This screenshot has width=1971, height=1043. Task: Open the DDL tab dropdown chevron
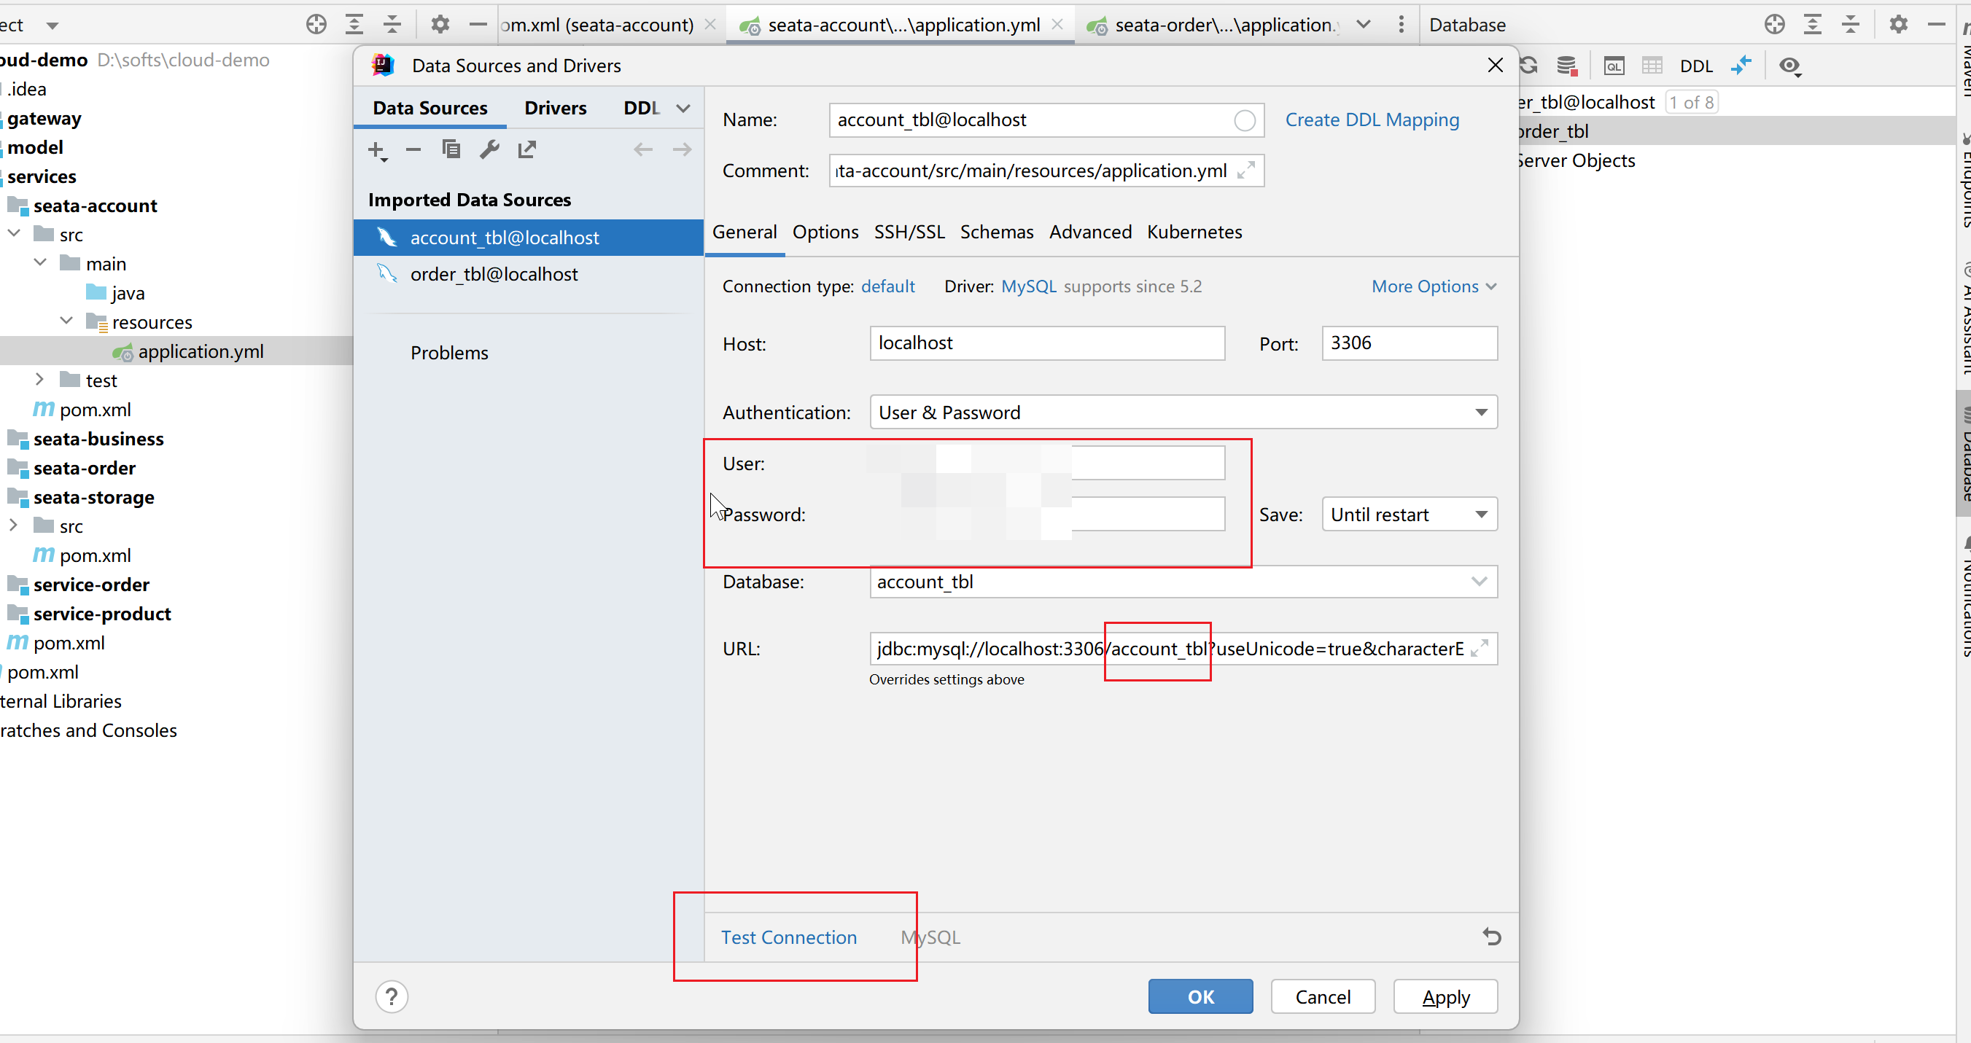coord(683,109)
